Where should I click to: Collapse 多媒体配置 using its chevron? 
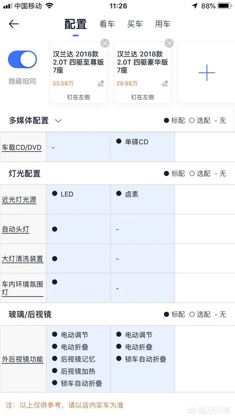[58, 120]
